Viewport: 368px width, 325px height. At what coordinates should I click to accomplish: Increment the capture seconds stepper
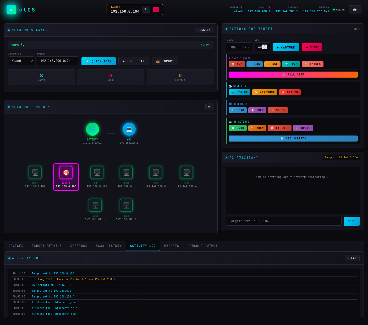click(265, 46)
